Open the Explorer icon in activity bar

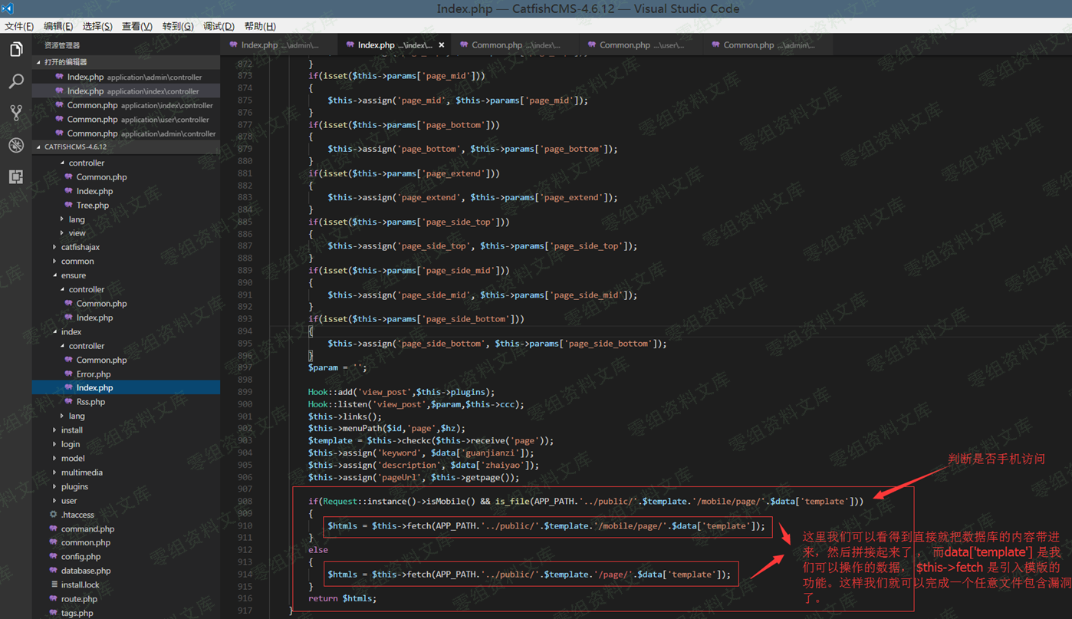coord(16,50)
